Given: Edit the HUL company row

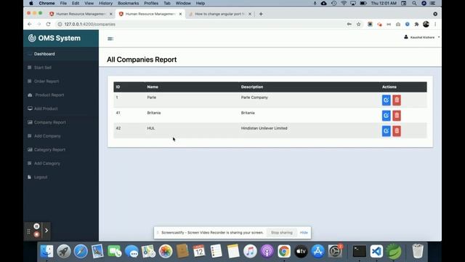Looking at the screenshot, I should (x=386, y=131).
